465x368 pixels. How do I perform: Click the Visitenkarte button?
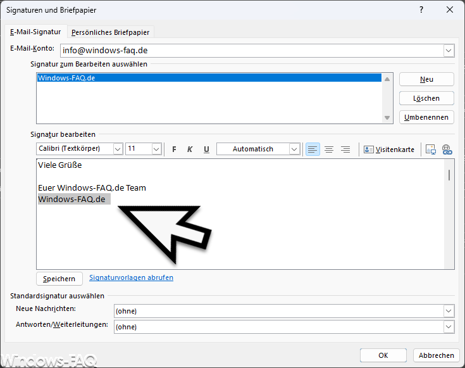tap(389, 149)
